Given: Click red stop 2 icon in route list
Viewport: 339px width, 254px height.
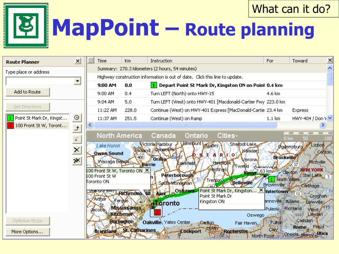Looking at the screenshot, I should tap(10, 125).
